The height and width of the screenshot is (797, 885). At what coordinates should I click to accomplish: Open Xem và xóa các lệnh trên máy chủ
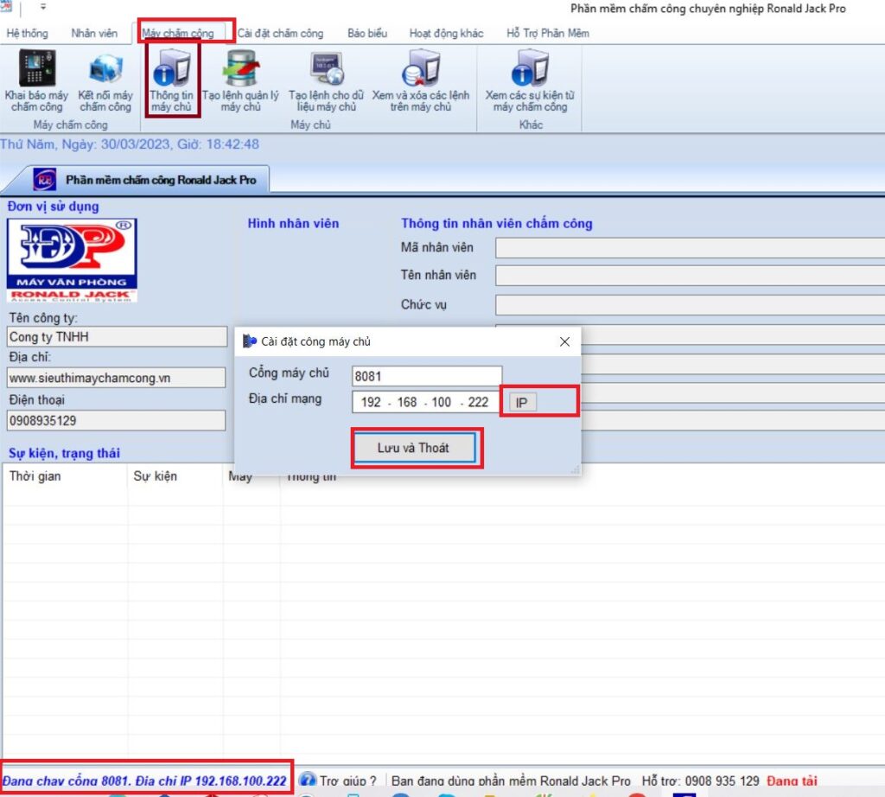pyautogui.click(x=421, y=80)
